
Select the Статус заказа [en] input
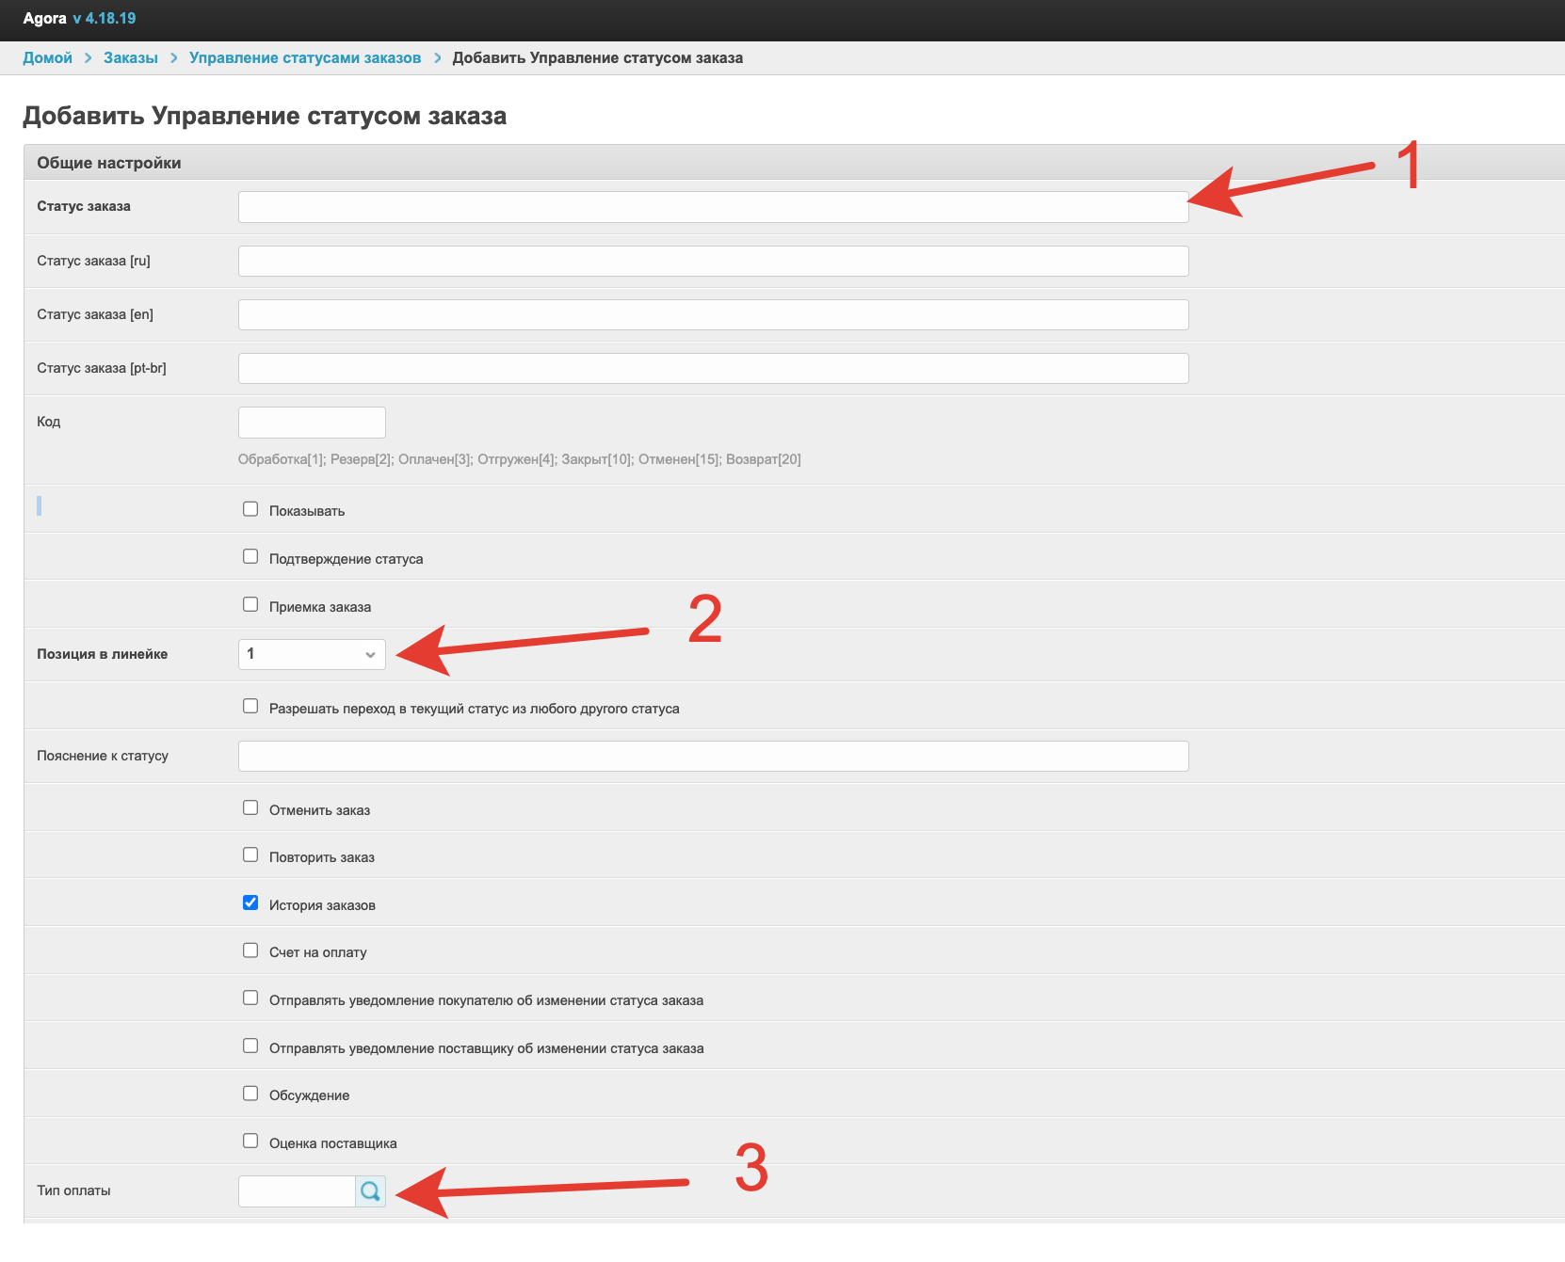pyautogui.click(x=713, y=315)
